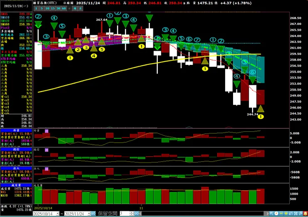308x217 pixels.
Task: Click the red alert bell icon
Action: tap(305, 214)
